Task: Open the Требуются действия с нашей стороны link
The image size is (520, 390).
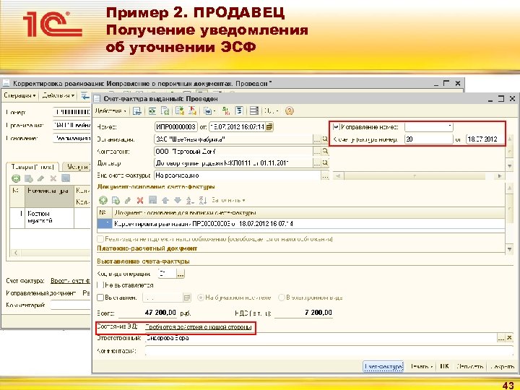Action: click(199, 327)
